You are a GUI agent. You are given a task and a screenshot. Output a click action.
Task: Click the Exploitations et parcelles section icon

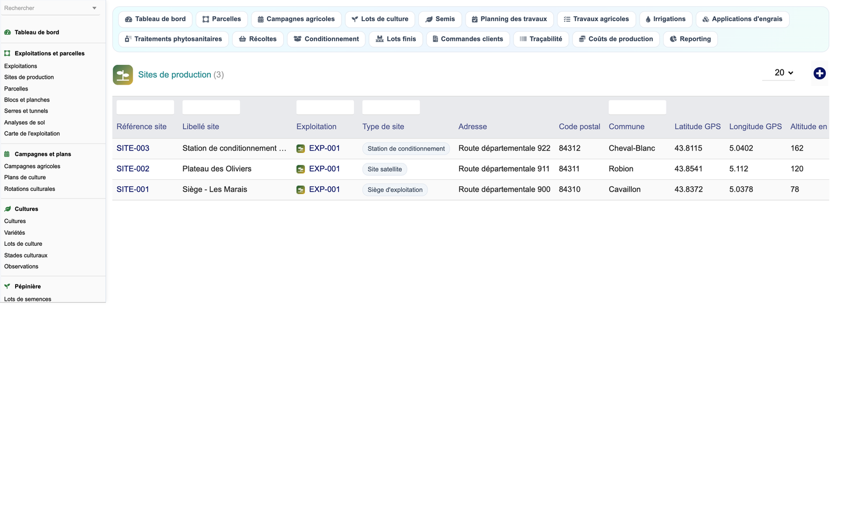coord(8,53)
